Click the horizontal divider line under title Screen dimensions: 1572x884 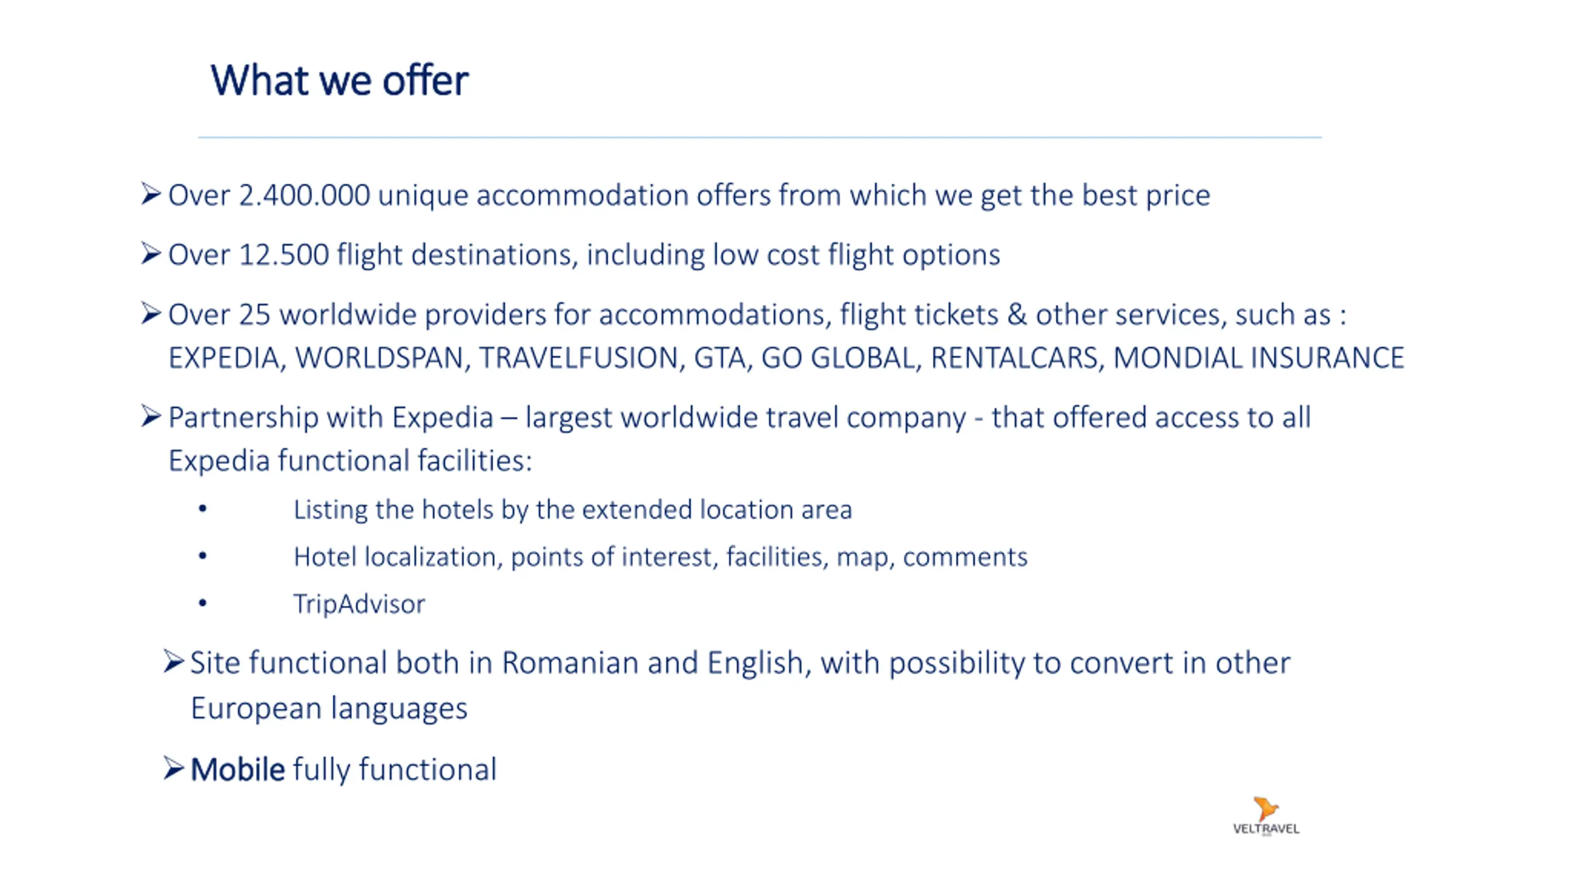tap(760, 138)
